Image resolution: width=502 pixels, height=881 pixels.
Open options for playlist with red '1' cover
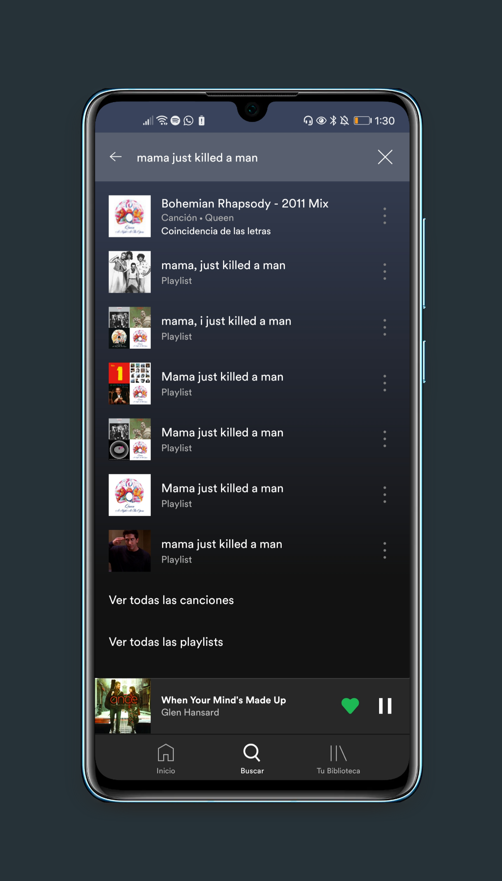coord(385,383)
